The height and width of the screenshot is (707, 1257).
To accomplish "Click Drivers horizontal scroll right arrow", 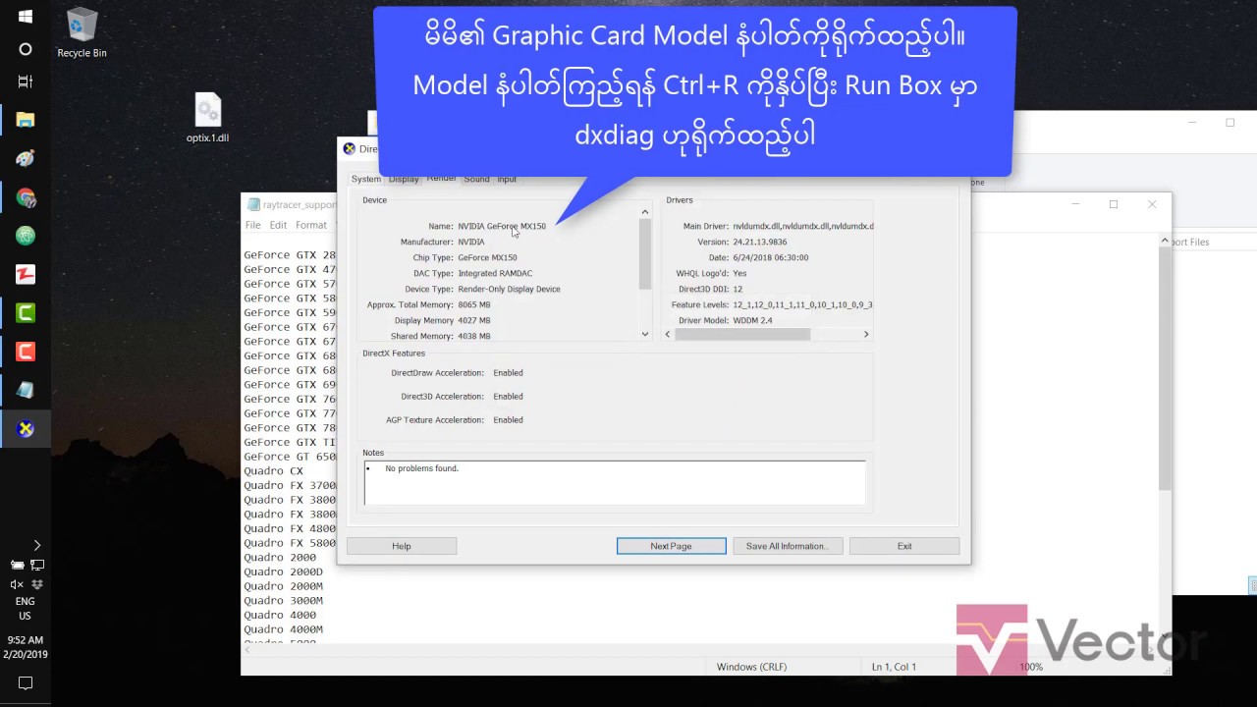I will coord(866,334).
